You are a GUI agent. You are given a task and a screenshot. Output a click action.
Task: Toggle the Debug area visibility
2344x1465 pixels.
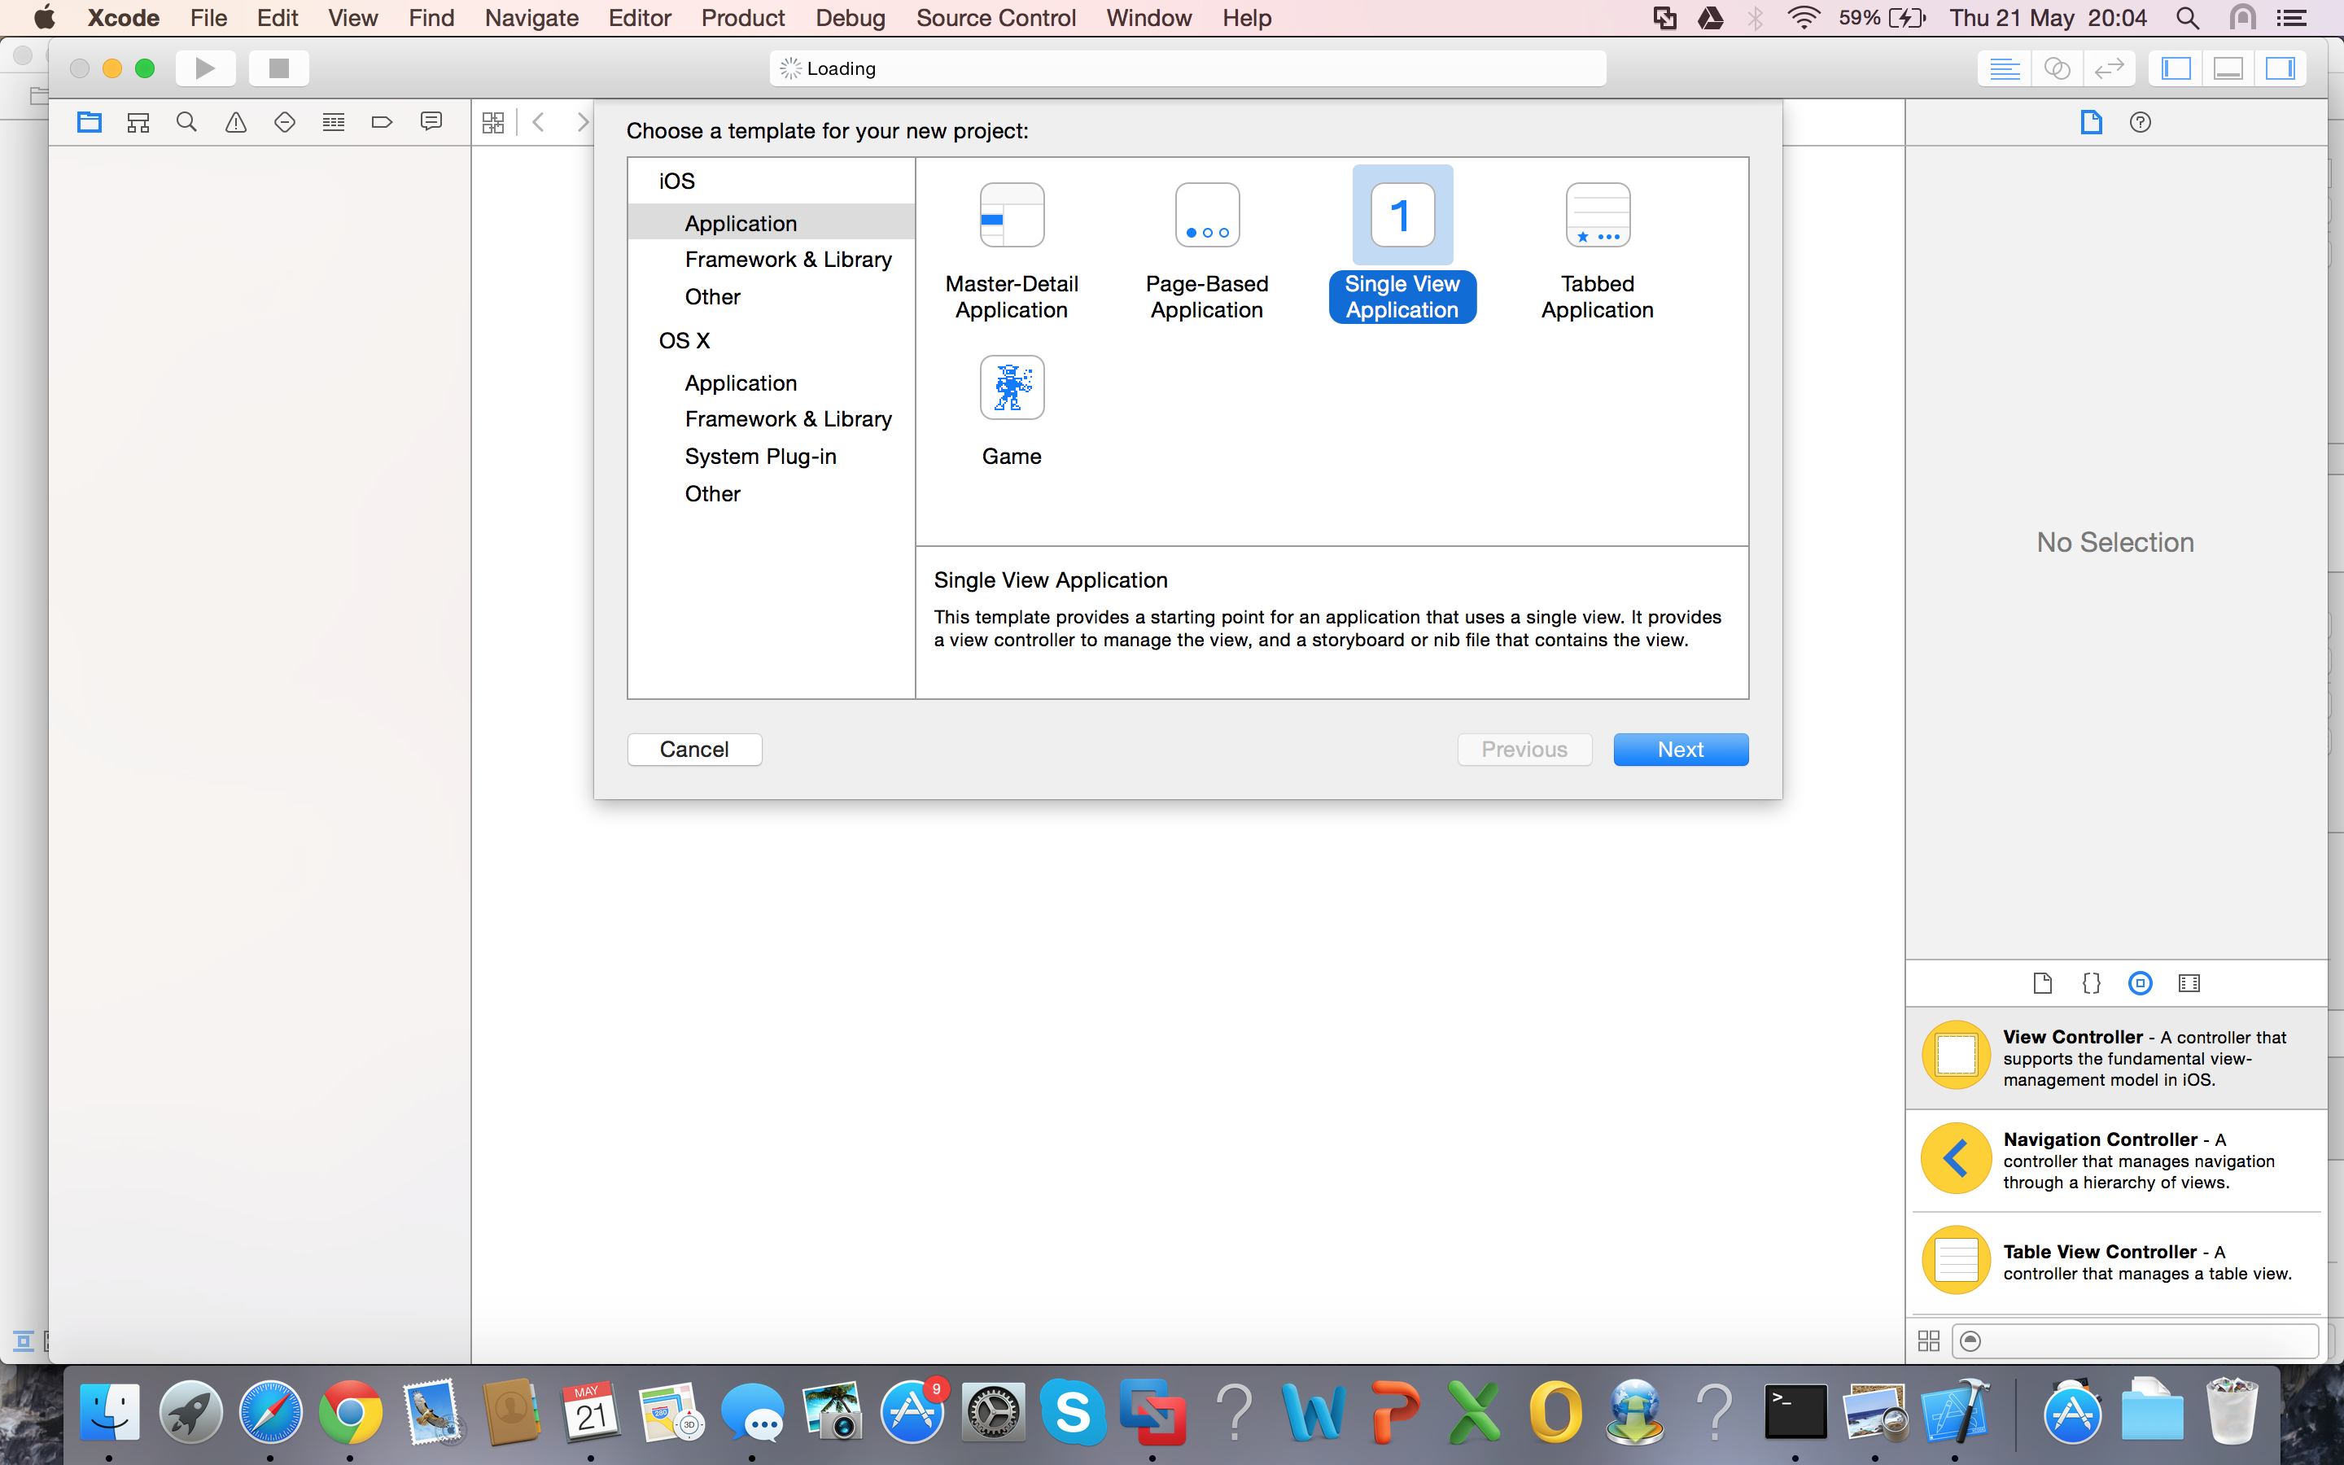tap(2228, 68)
